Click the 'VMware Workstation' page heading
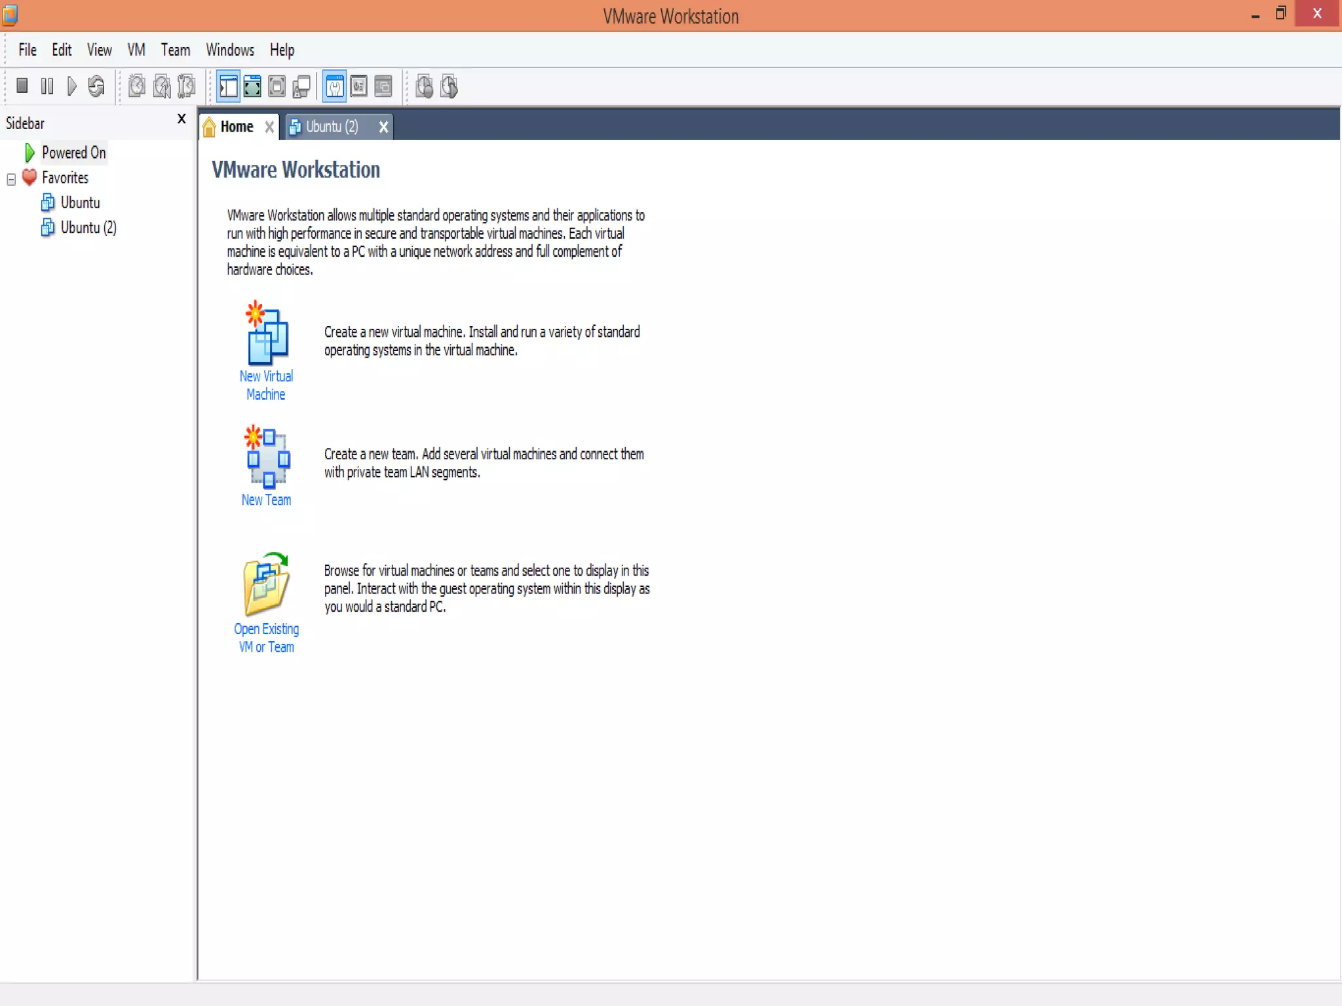Screen dimensions: 1342x1006 pyautogui.click(x=296, y=170)
